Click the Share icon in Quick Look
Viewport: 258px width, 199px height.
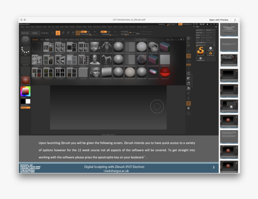pos(235,20)
